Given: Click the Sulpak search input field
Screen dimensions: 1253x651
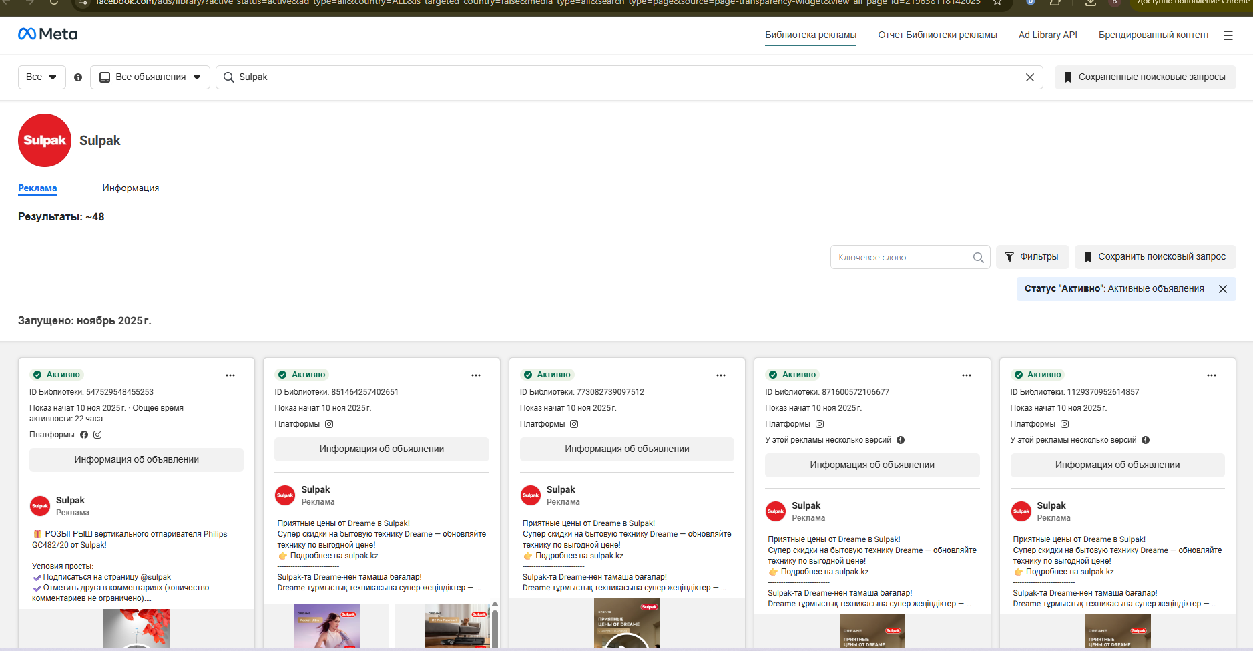Looking at the screenshot, I should (x=630, y=77).
